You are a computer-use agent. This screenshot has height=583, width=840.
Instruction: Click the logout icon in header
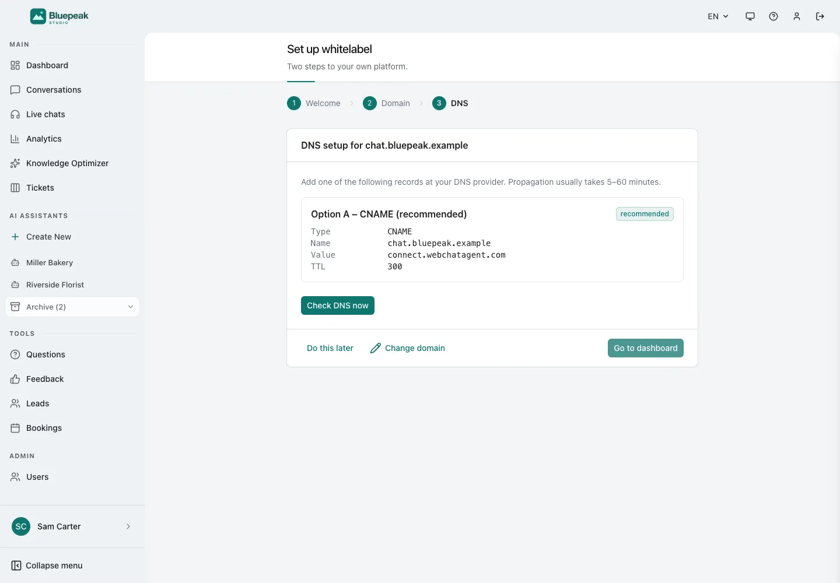click(x=820, y=16)
